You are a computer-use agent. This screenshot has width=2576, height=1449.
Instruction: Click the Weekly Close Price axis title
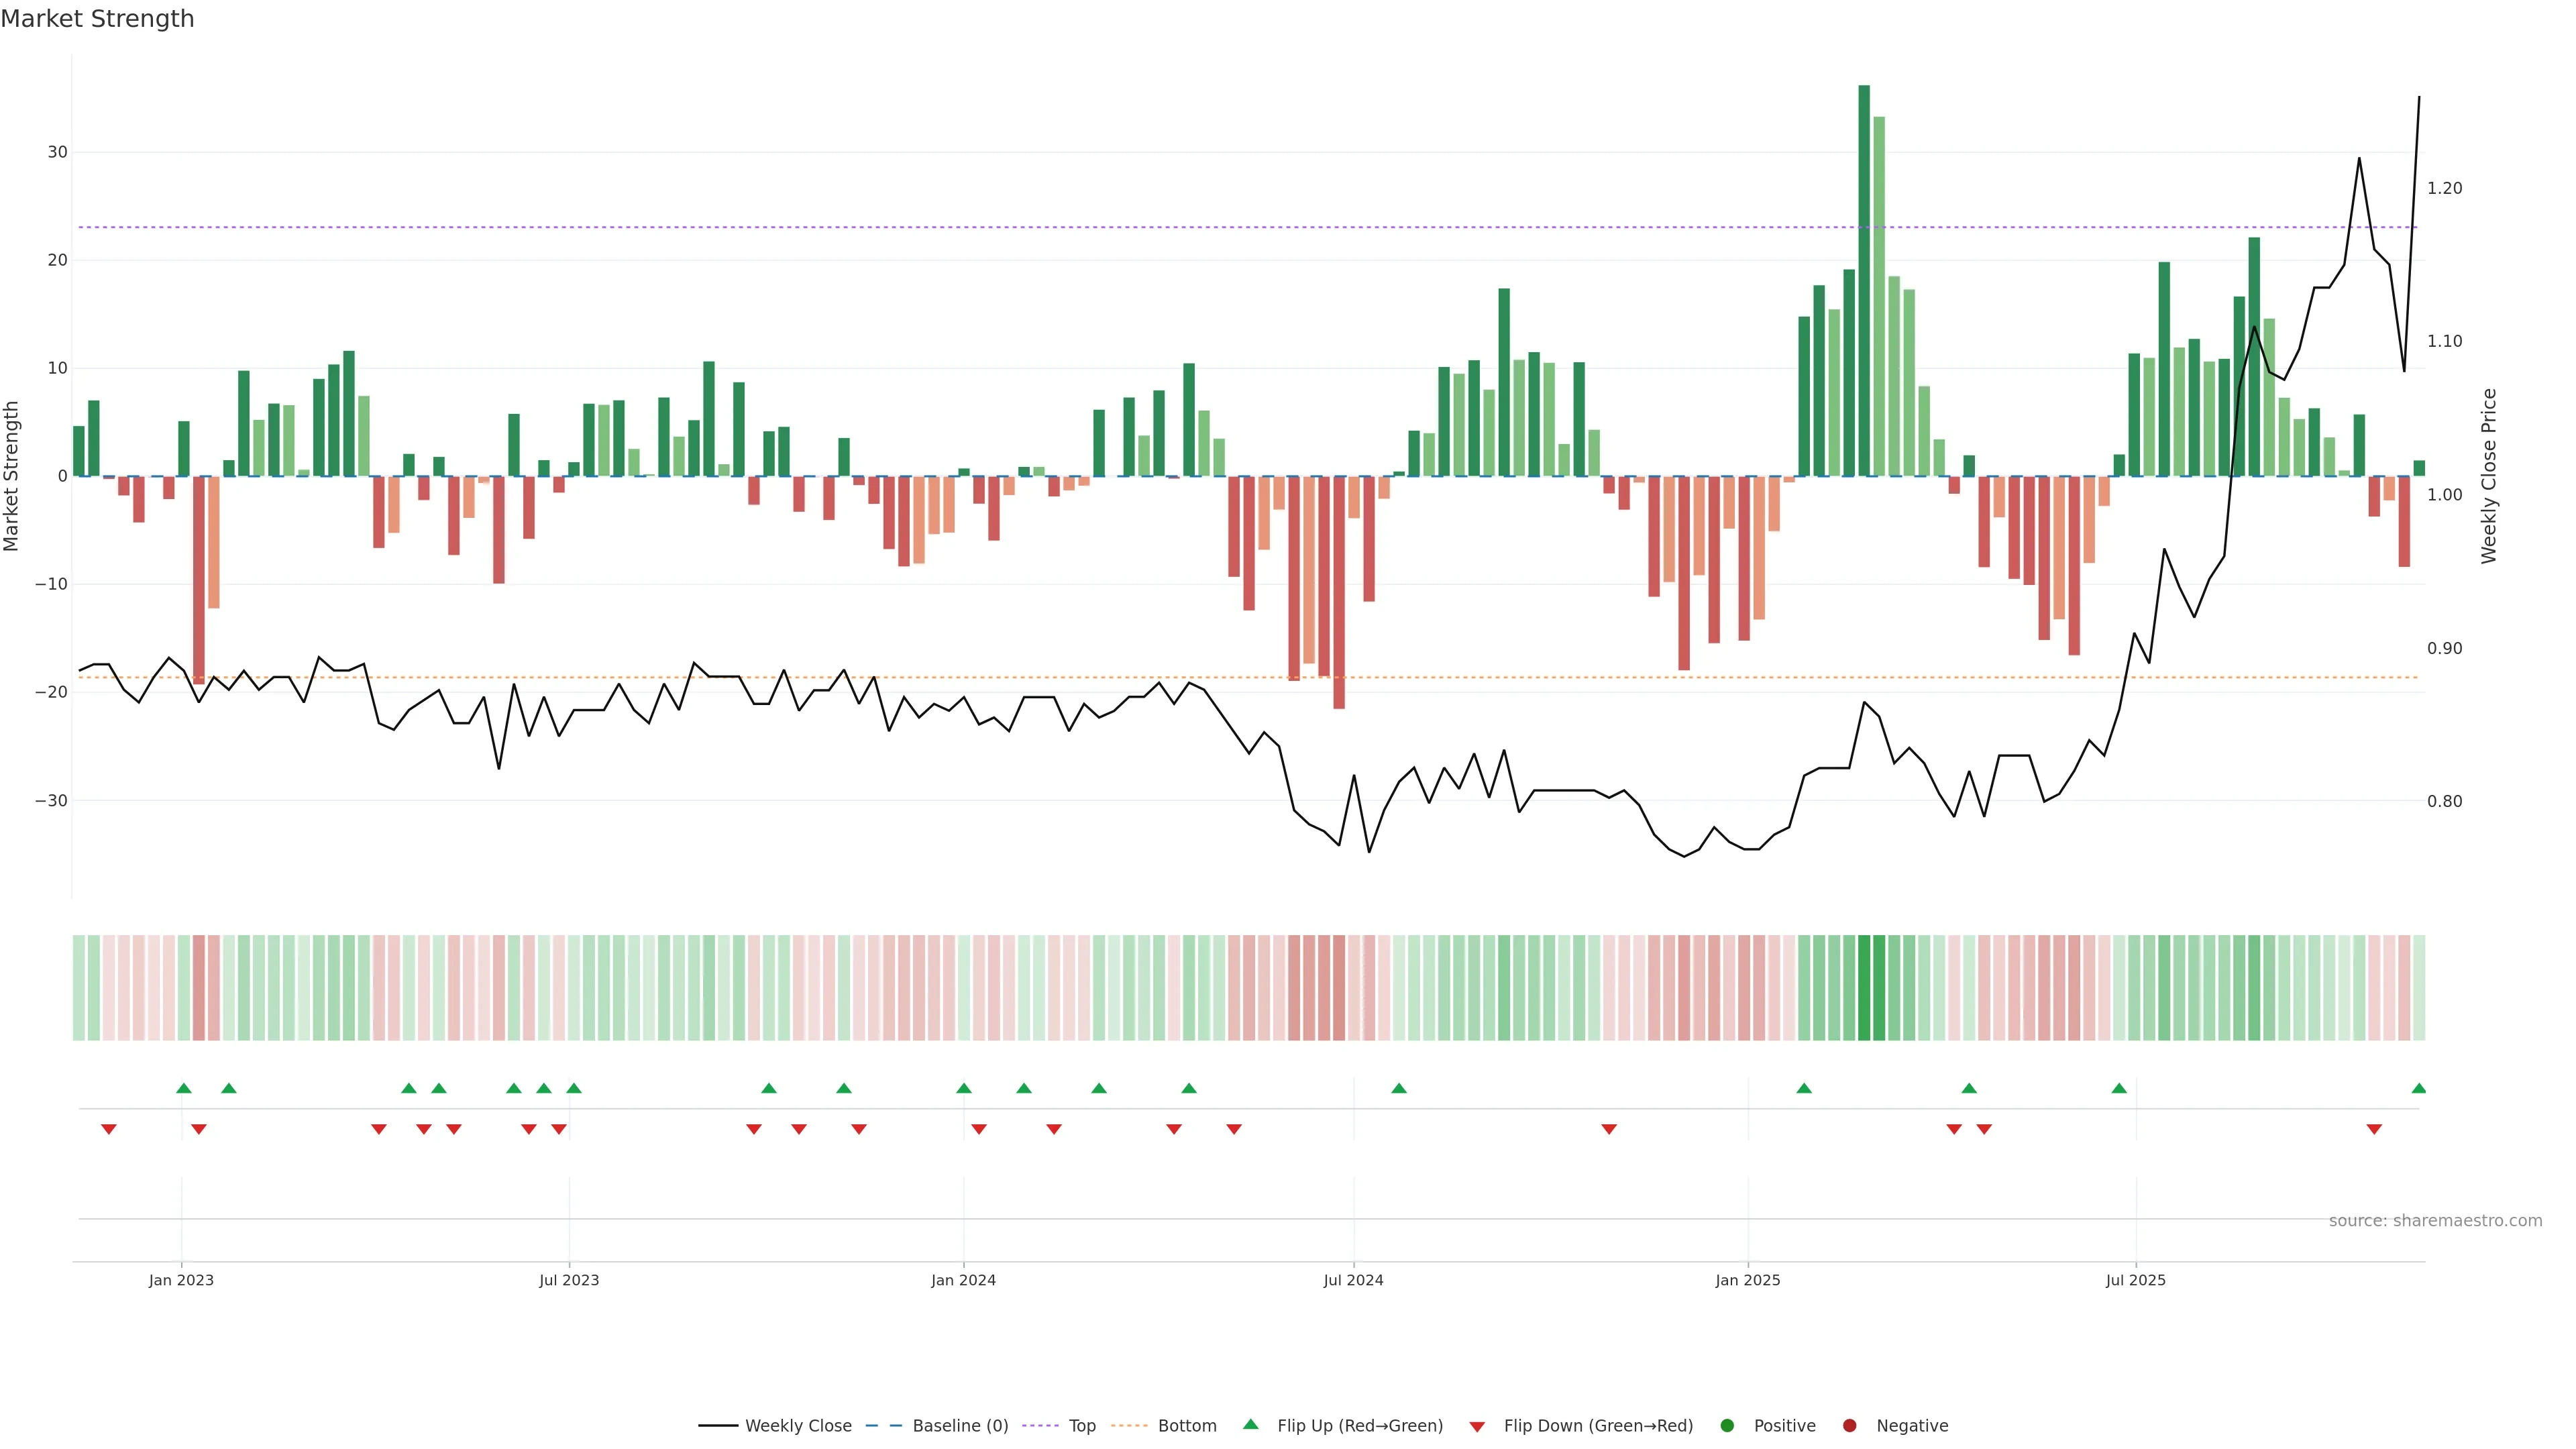(2489, 476)
